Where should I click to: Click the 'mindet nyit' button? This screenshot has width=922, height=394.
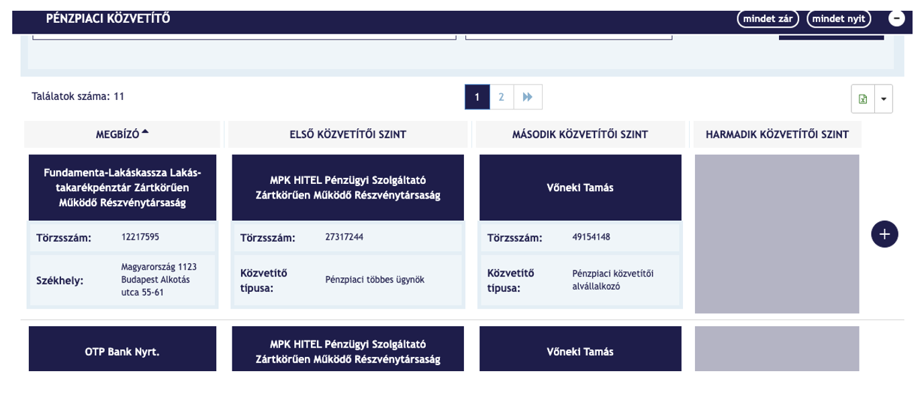click(x=838, y=19)
